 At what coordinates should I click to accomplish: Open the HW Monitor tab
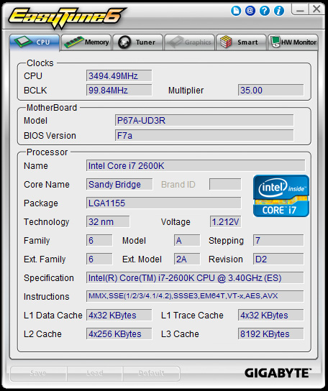point(293,42)
